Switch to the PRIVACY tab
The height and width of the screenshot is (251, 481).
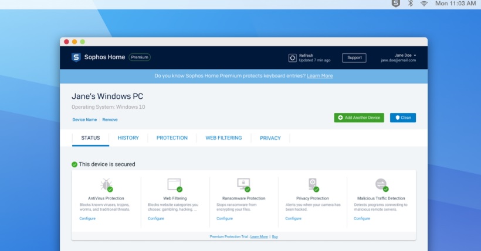coord(270,138)
